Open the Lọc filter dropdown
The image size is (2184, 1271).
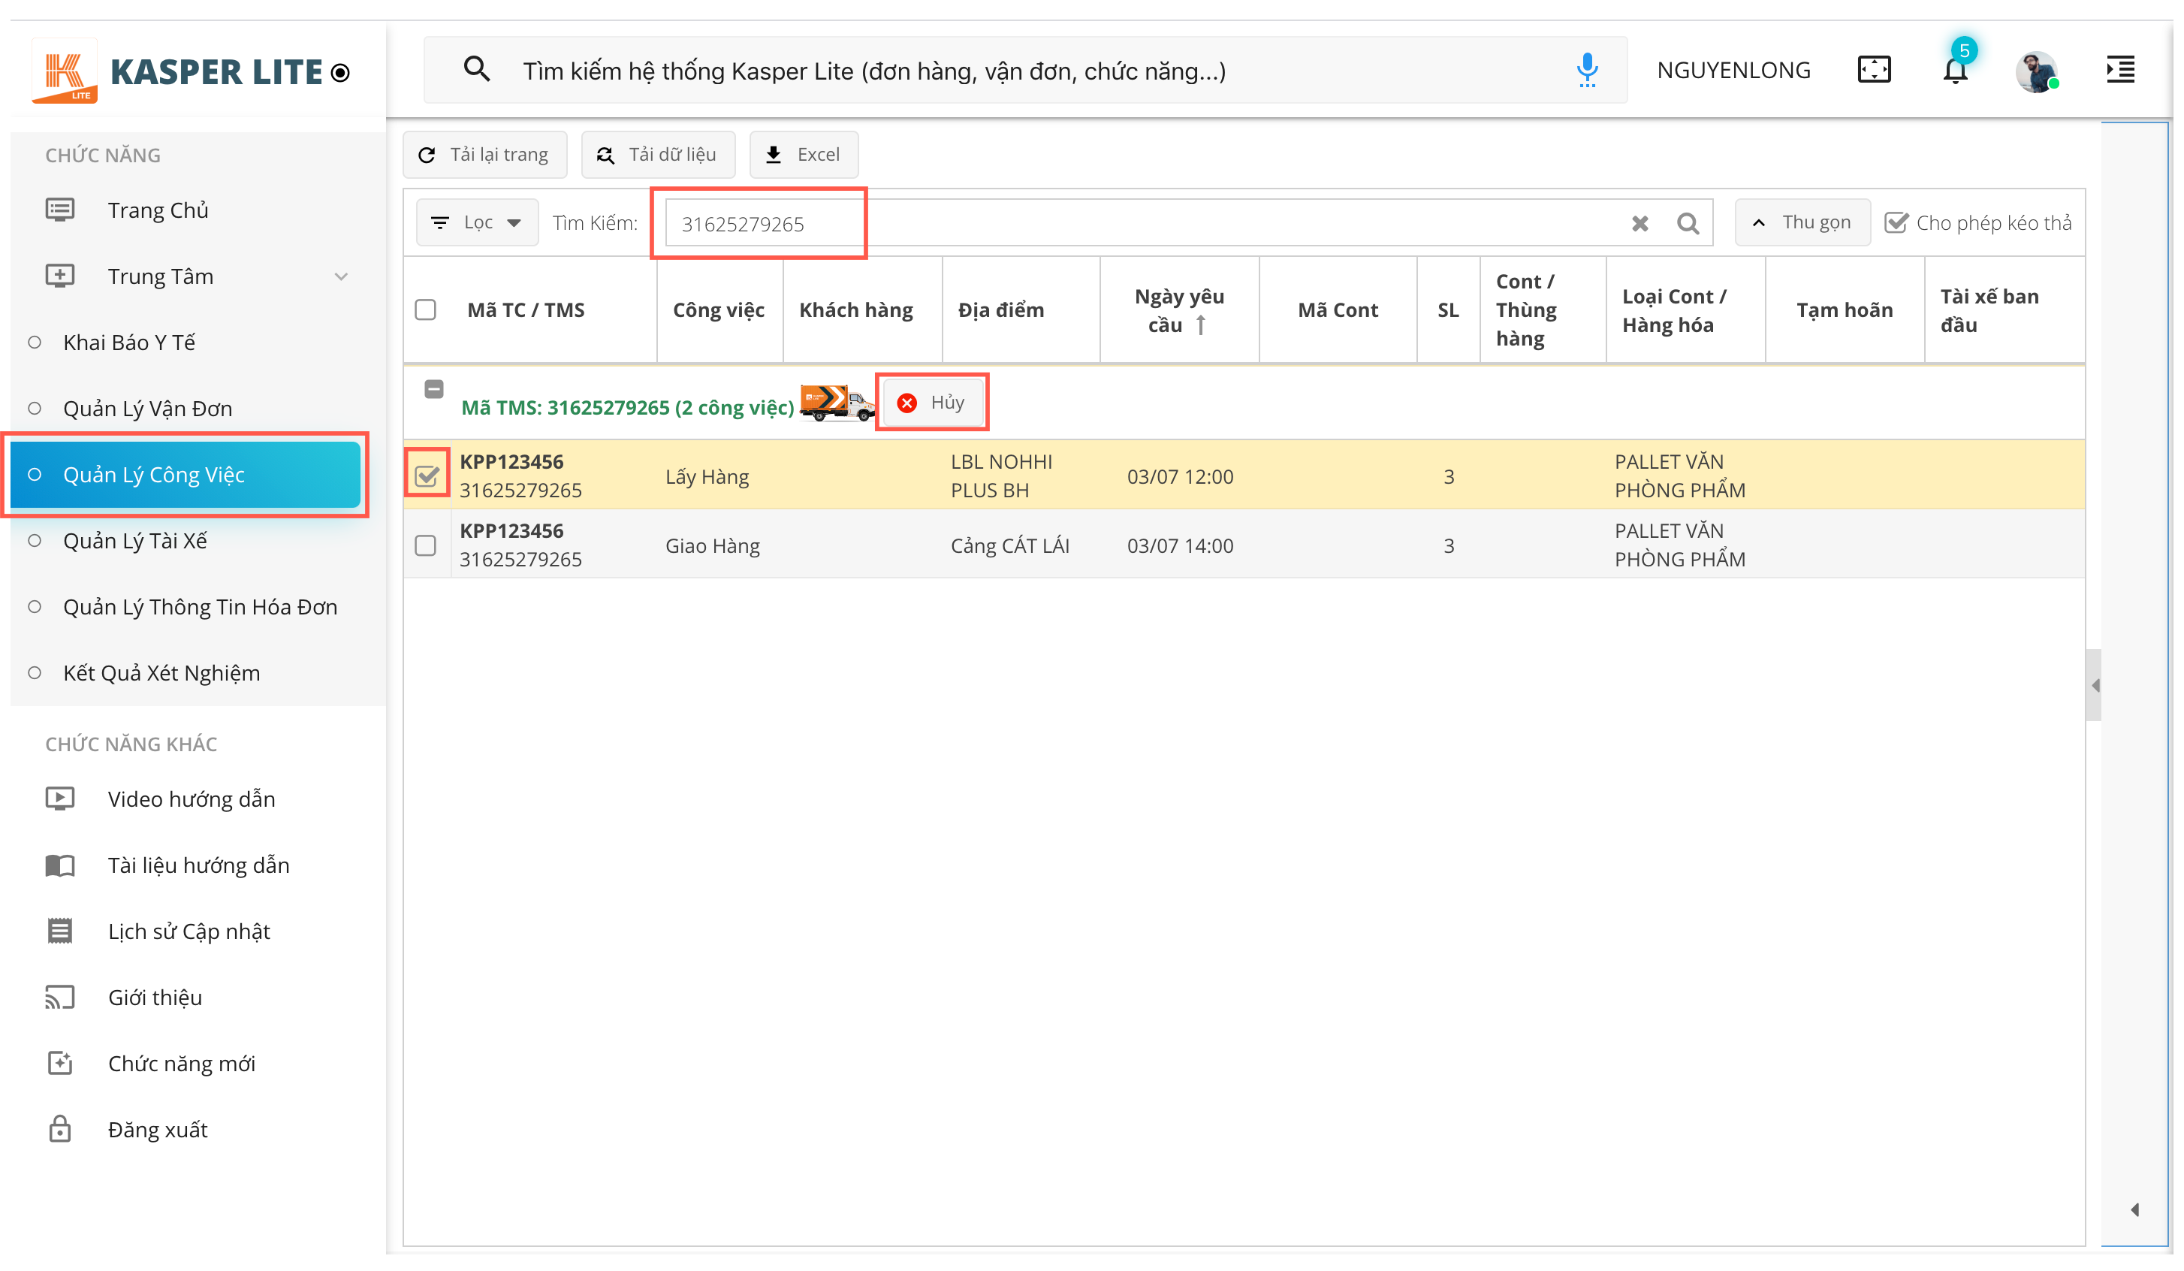pyautogui.click(x=477, y=223)
